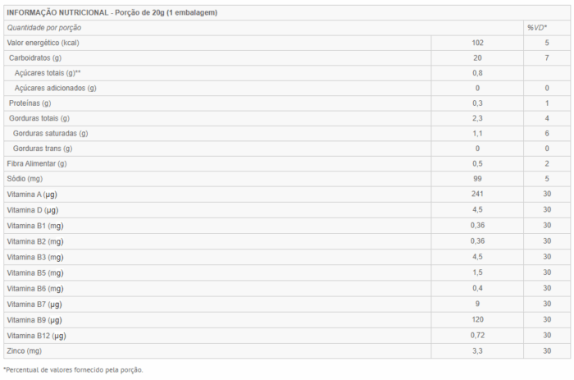Click the Gorduras totais (g) label
The height and width of the screenshot is (380, 574).
click(39, 118)
